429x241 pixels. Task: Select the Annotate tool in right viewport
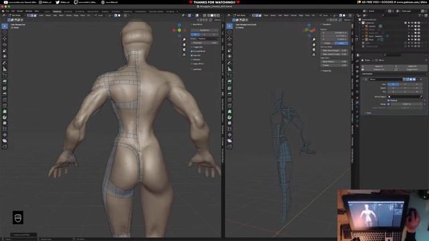point(229,63)
